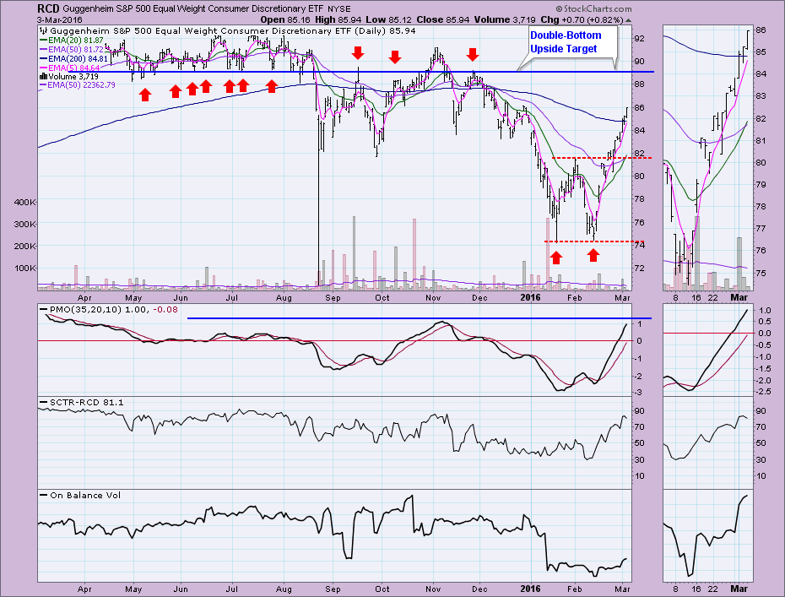The height and width of the screenshot is (597, 785).
Task: Click the 200K volume axis label
Action: [x=25, y=246]
